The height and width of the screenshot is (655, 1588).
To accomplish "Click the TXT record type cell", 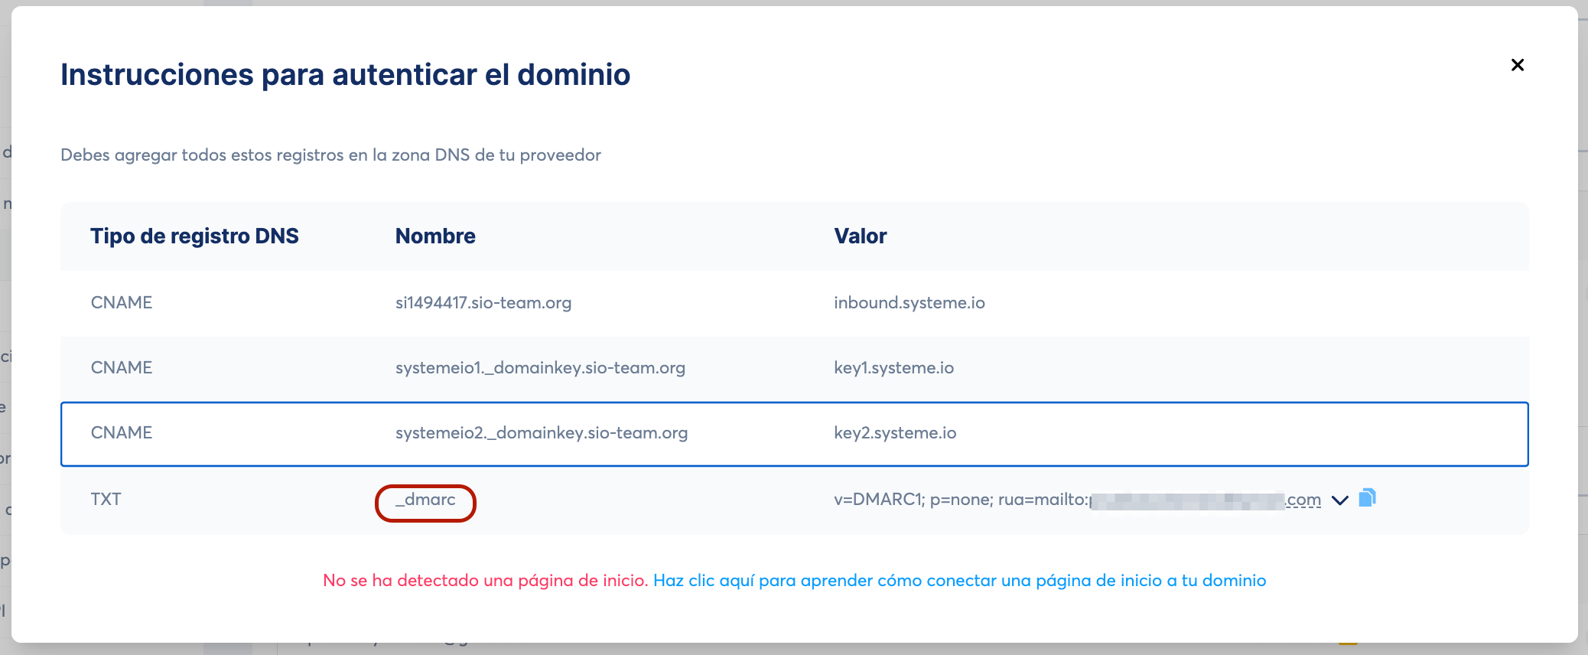I will (106, 500).
